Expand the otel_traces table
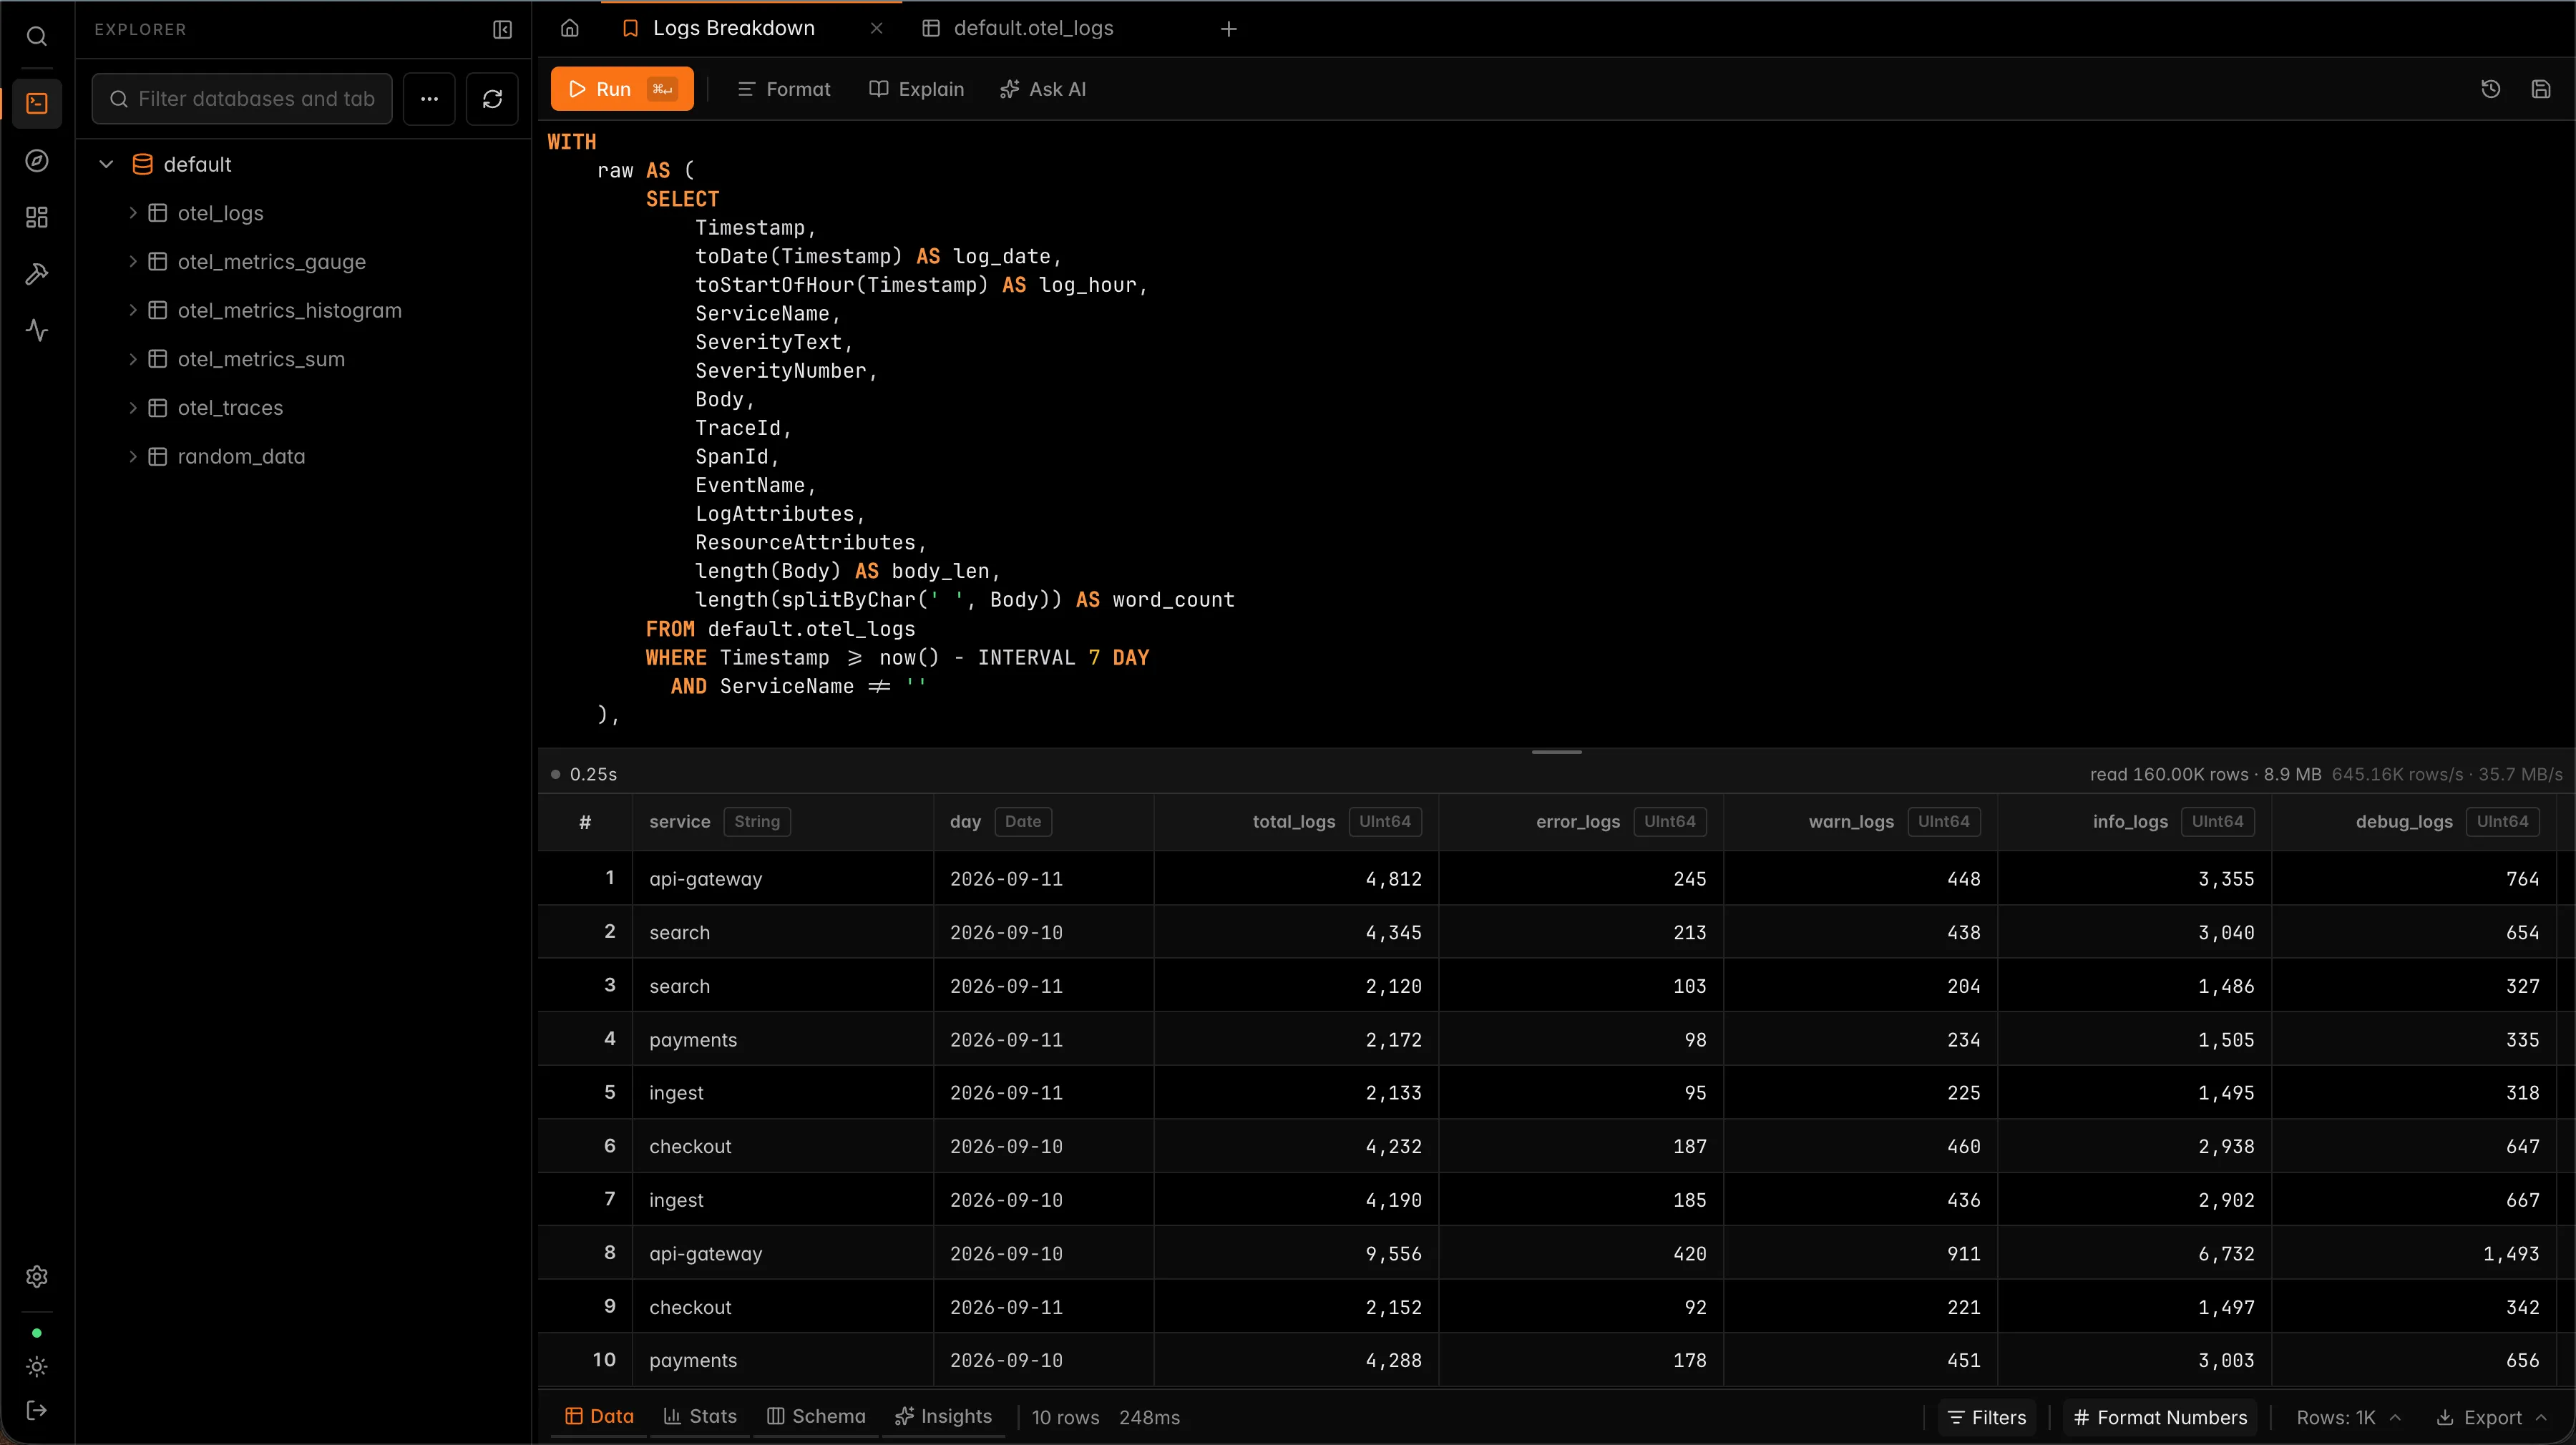This screenshot has width=2576, height=1445. click(x=132, y=408)
